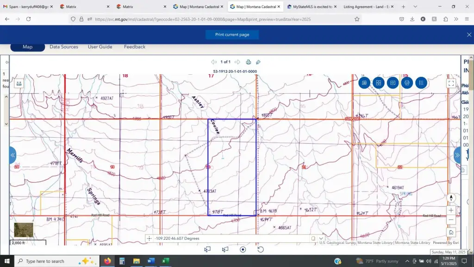474x267 pixels.
Task: Go to next print page arrow
Action: coord(237,62)
